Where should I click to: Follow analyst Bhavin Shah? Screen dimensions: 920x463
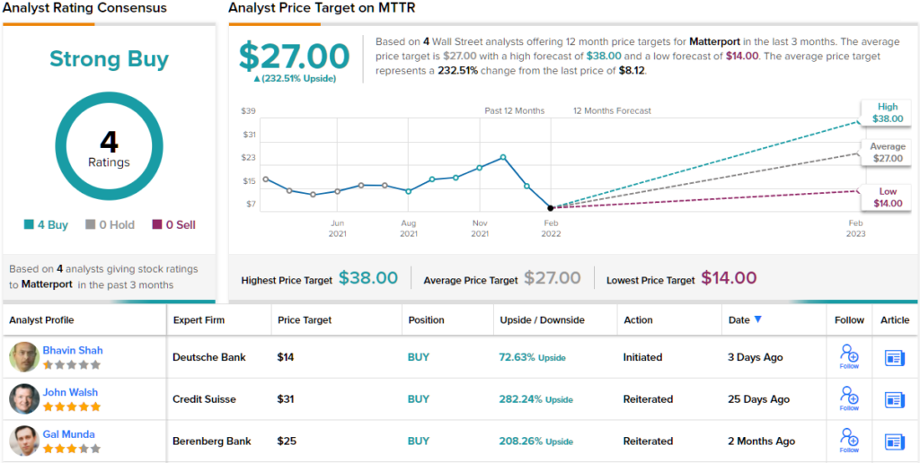pyautogui.click(x=849, y=356)
